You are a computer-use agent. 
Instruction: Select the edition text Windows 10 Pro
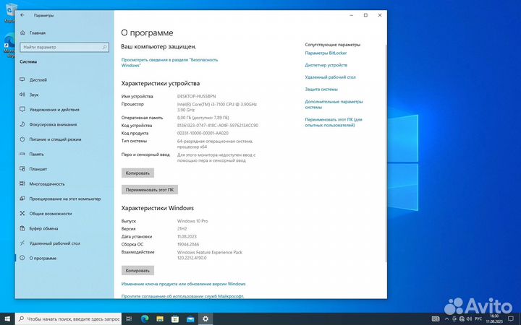(192, 221)
